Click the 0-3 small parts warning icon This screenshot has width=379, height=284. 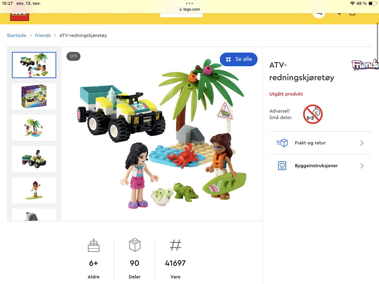click(x=313, y=114)
